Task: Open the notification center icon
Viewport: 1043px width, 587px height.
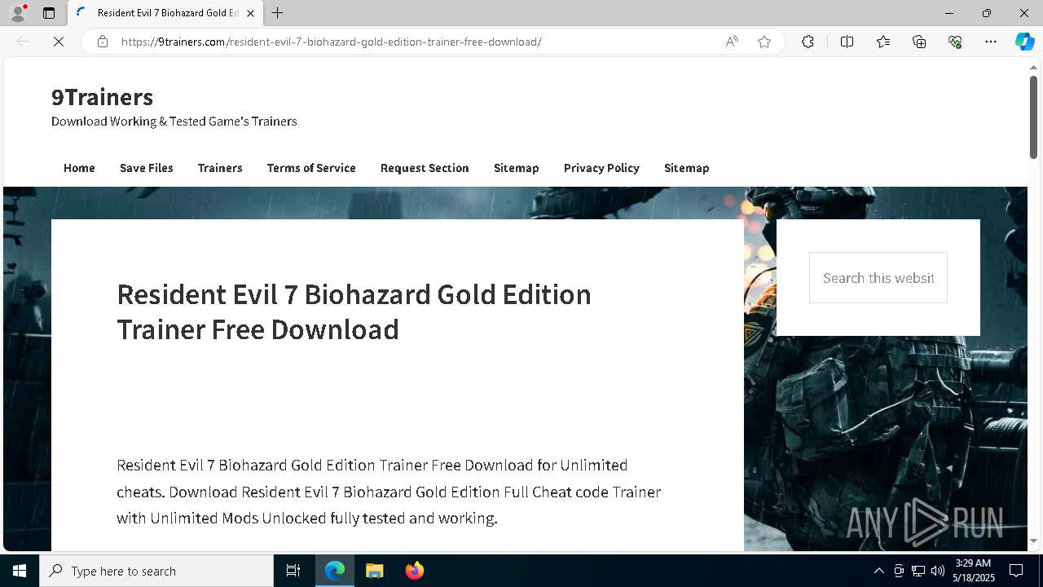Action: 1017,571
